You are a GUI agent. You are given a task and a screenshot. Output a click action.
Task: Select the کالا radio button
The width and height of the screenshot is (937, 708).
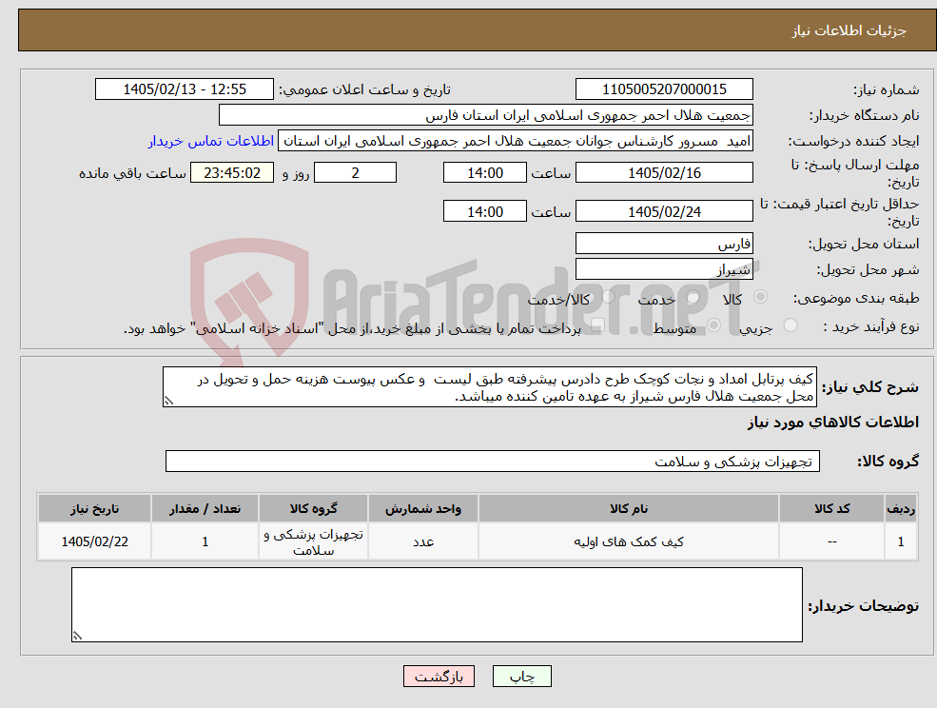[761, 297]
